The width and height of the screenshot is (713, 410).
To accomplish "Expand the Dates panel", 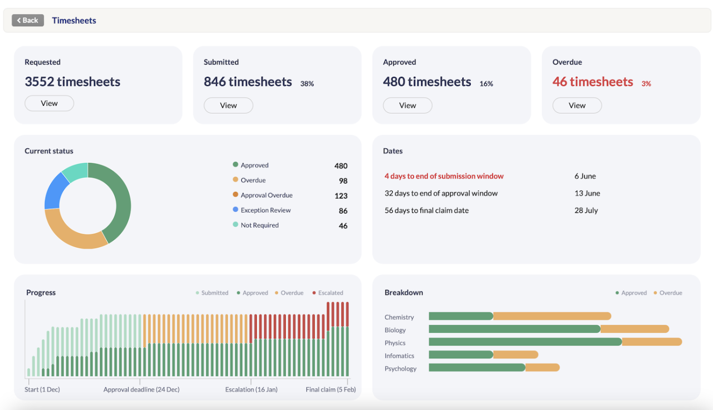I will tap(393, 151).
